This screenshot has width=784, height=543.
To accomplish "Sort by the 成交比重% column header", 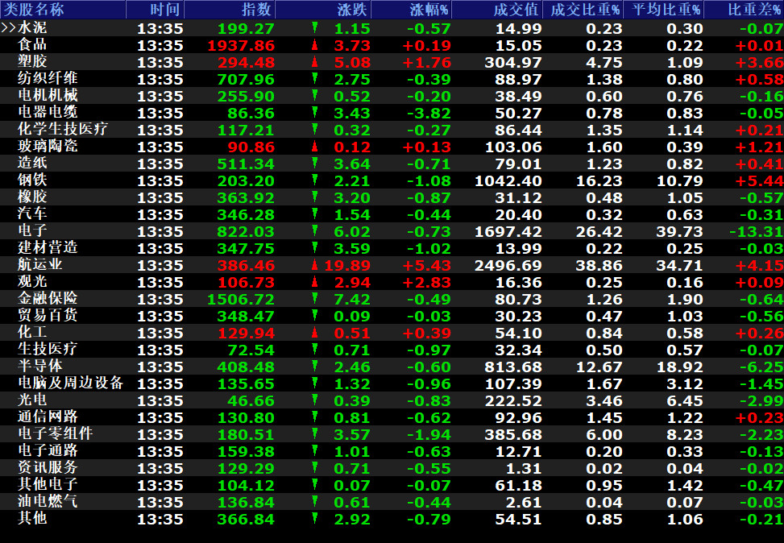I will click(x=585, y=9).
